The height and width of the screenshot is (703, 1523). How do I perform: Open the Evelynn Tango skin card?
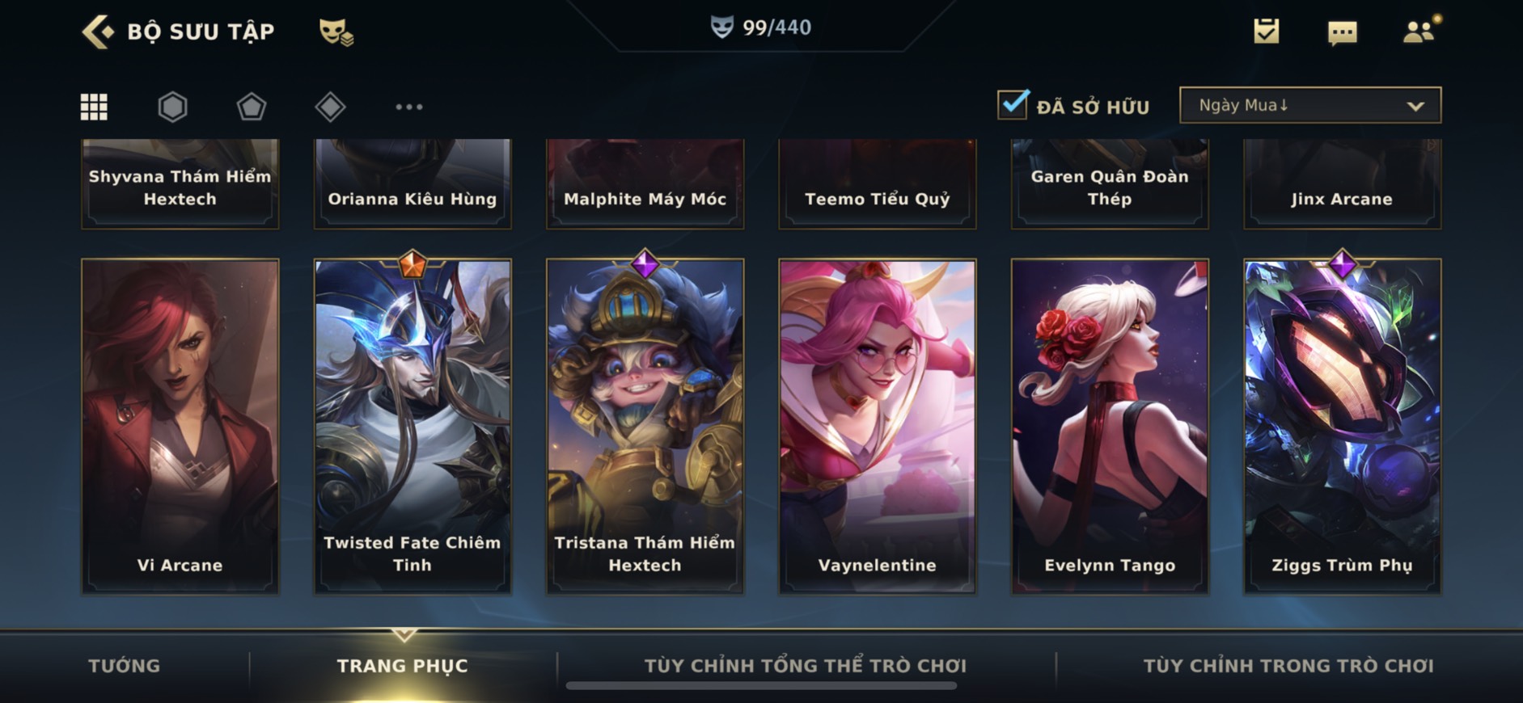(x=1110, y=426)
